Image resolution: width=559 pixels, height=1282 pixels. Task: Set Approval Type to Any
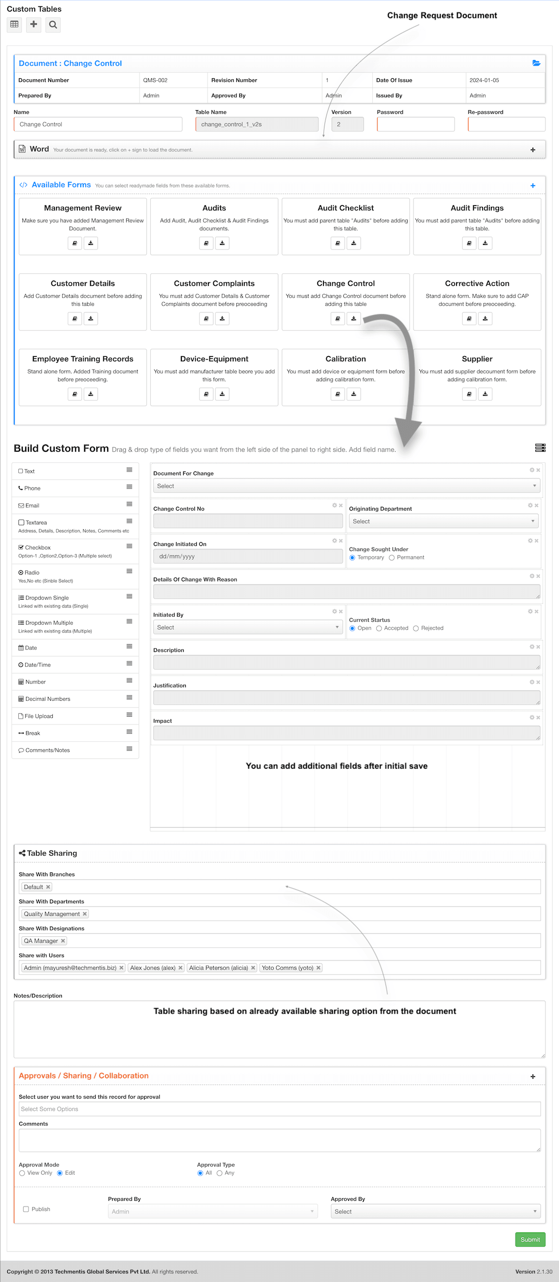point(219,1173)
